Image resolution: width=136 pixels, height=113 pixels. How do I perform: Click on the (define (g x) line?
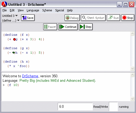coord(16,48)
